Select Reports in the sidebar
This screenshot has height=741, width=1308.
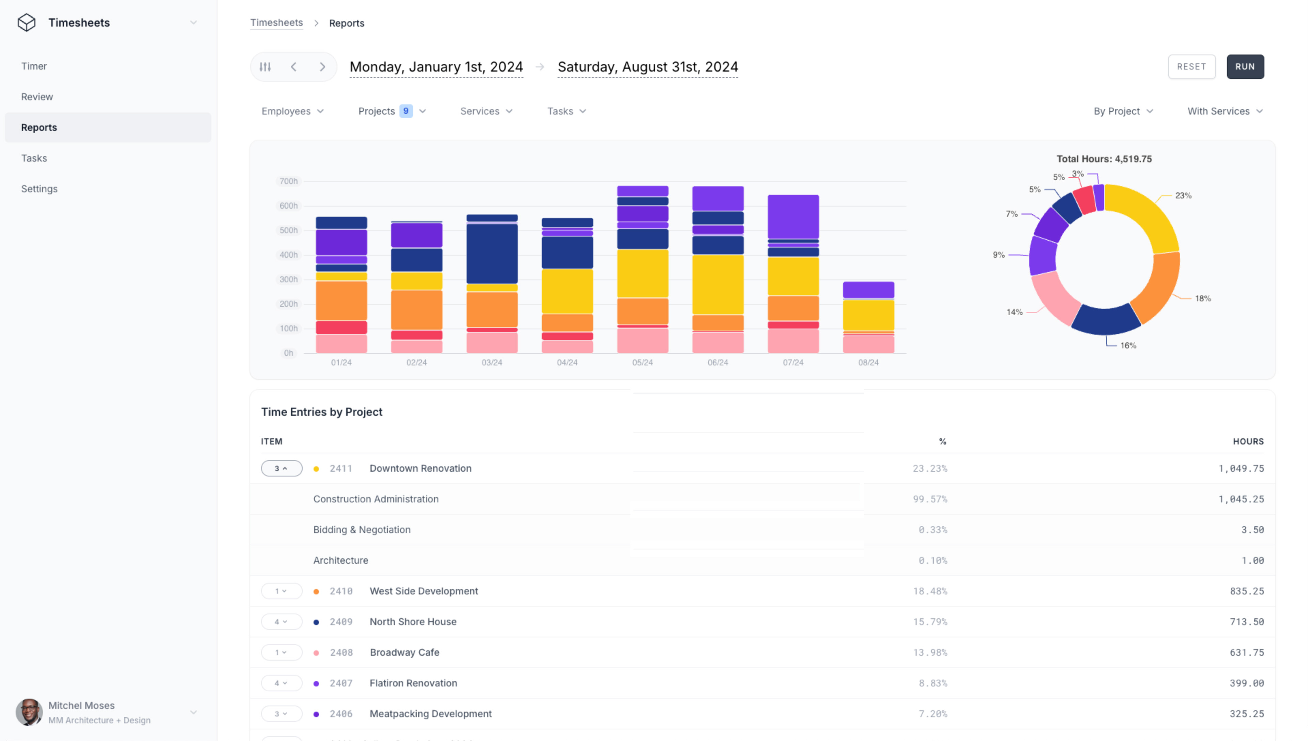click(x=108, y=127)
